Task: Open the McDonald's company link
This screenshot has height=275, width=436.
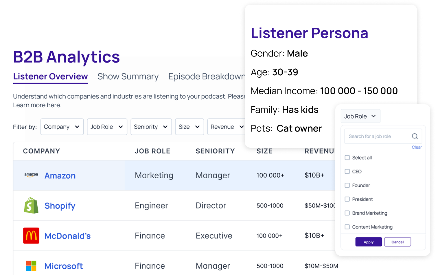Action: [x=67, y=236]
